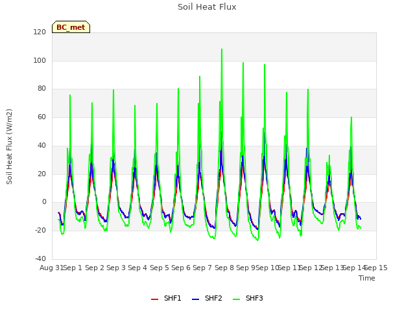Select the Soil Heat Flux chart title
The width and height of the screenshot is (415, 311).
point(207,7)
